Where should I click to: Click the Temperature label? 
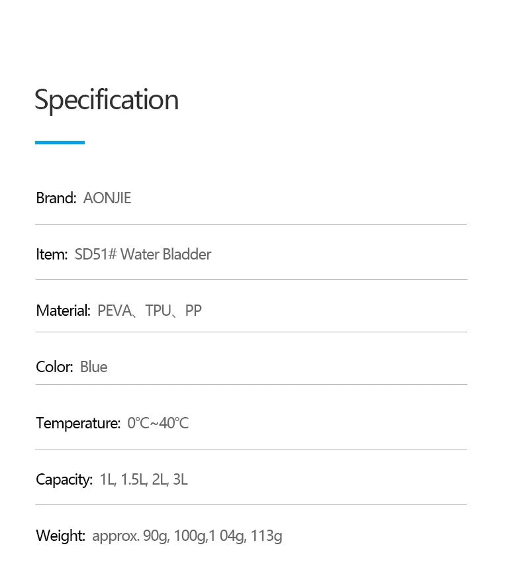point(77,423)
